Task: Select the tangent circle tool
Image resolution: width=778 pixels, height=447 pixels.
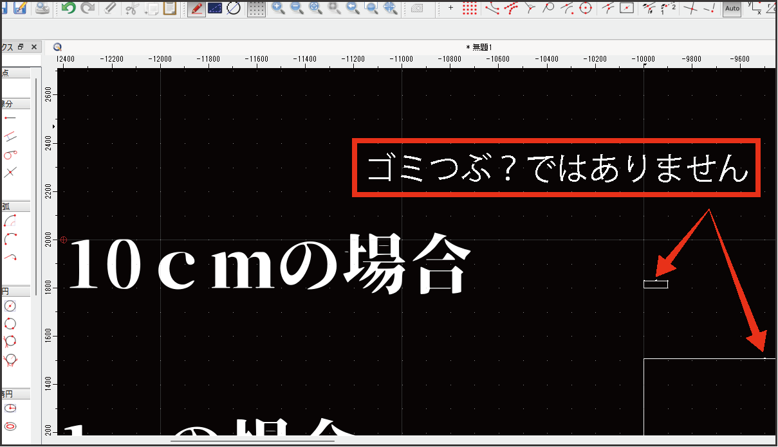Action: point(10,359)
